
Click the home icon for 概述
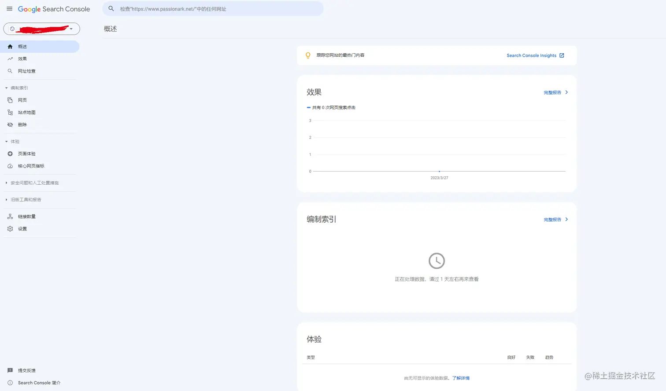(10, 47)
